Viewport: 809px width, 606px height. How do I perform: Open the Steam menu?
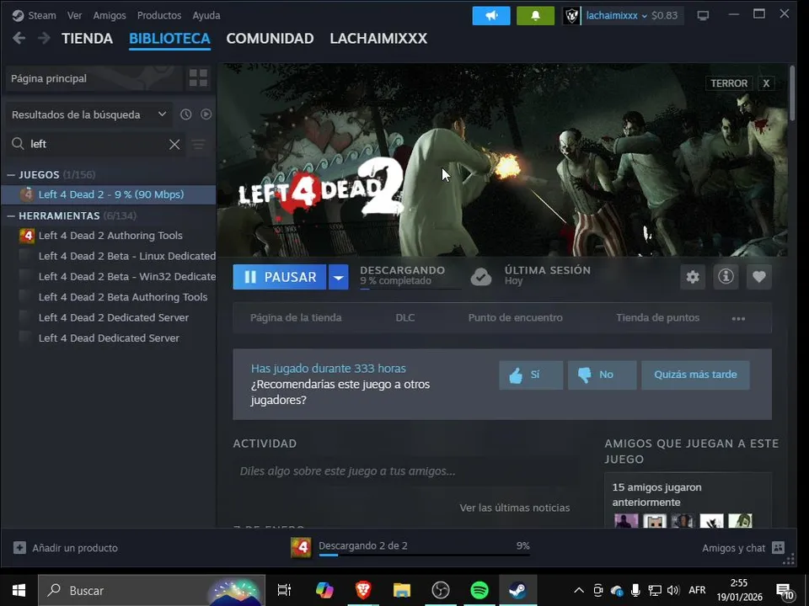click(42, 15)
